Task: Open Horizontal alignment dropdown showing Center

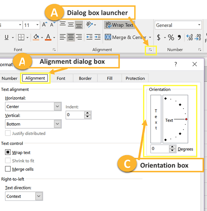Action: pyautogui.click(x=33, y=107)
